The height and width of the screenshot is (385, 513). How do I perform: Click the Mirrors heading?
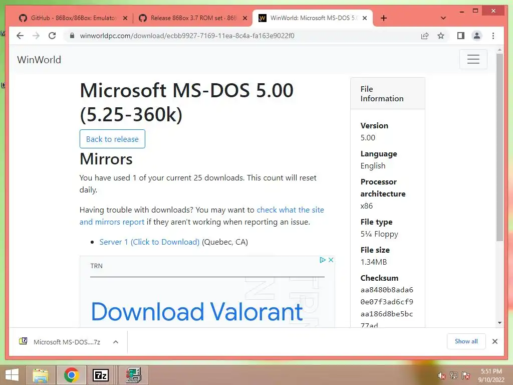pos(106,159)
